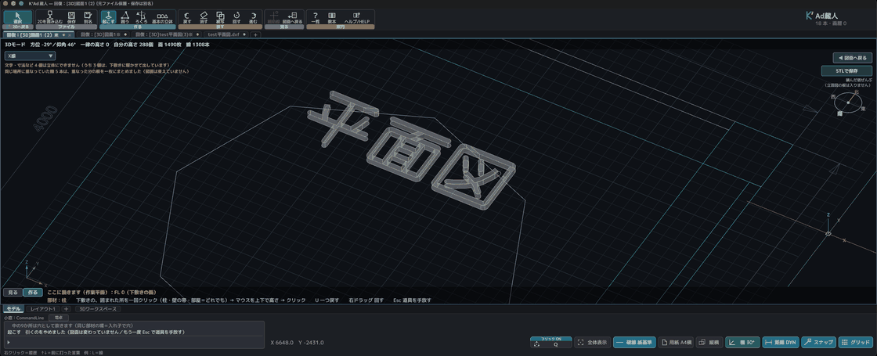Toggle the 破線 紙基準 line setting
The width and height of the screenshot is (877, 356).
[x=634, y=342]
